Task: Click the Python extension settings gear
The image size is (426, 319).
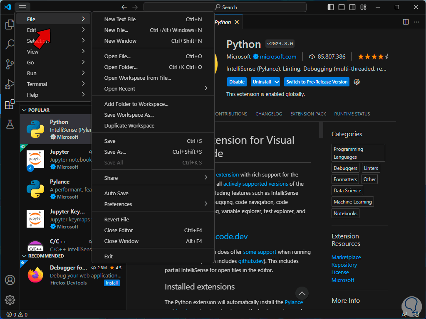Action: pyautogui.click(x=357, y=82)
